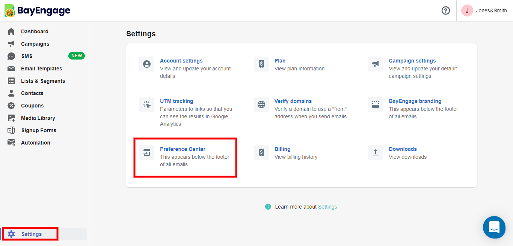Open Jones&Smith account menu
Screen dimensions: 513x246
tap(491, 10)
